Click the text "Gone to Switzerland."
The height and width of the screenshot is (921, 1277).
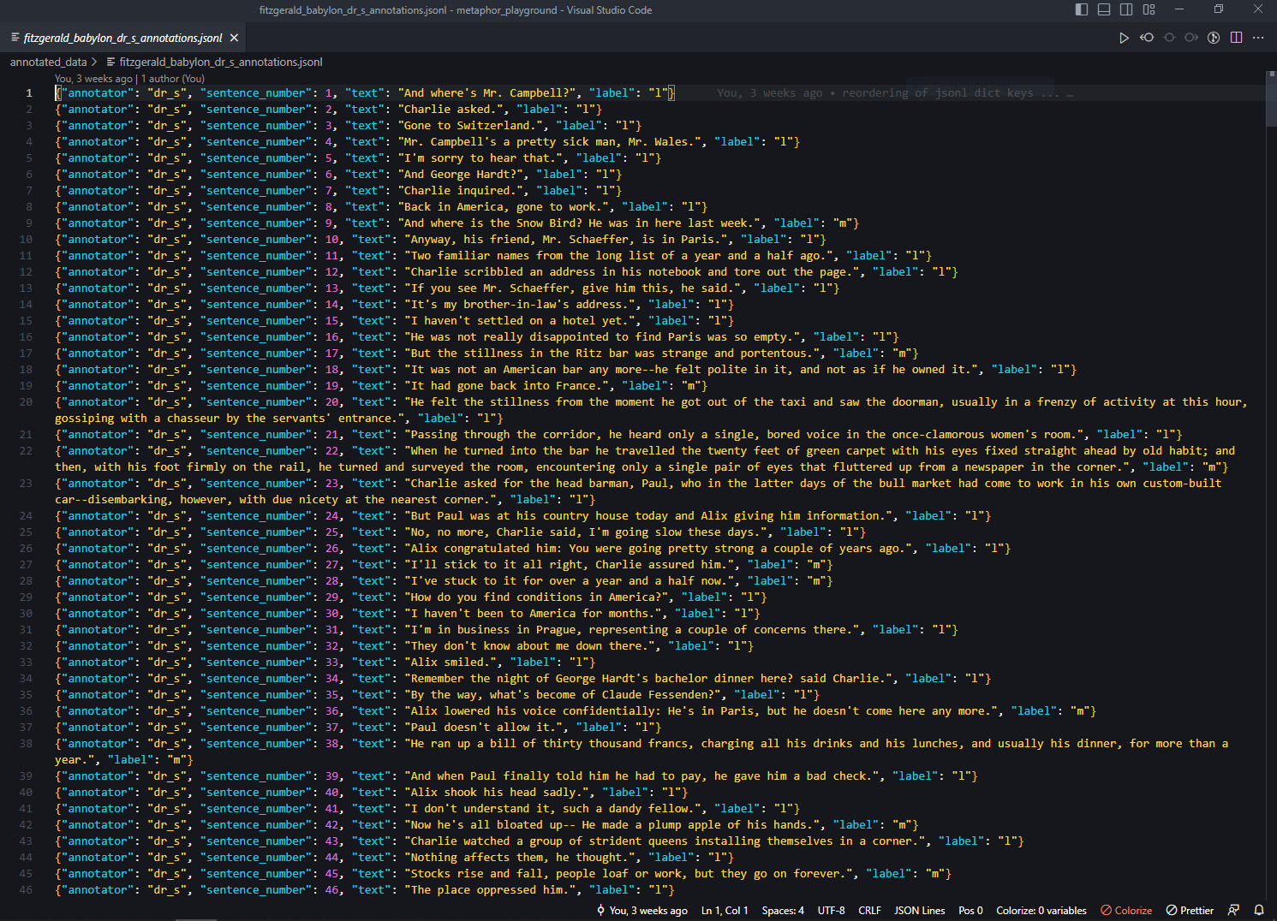(x=470, y=126)
